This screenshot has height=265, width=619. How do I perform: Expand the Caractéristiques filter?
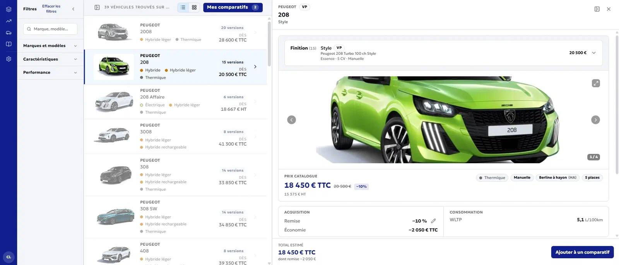50,59
